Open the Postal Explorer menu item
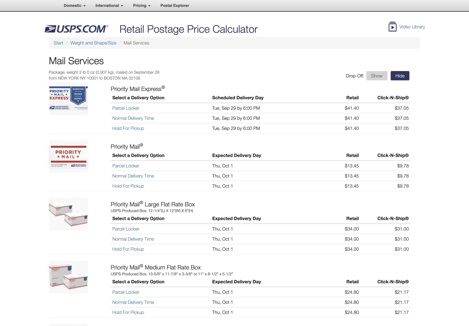This screenshot has height=326, width=469. pyautogui.click(x=175, y=6)
